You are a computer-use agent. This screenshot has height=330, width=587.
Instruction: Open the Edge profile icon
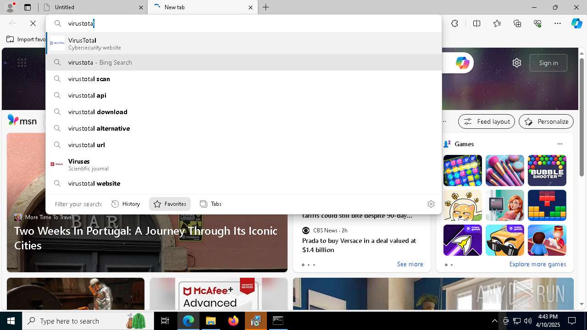(x=10, y=7)
